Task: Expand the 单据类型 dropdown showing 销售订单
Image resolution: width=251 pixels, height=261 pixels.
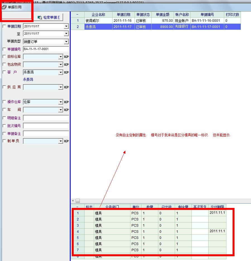Action: pos(66,42)
